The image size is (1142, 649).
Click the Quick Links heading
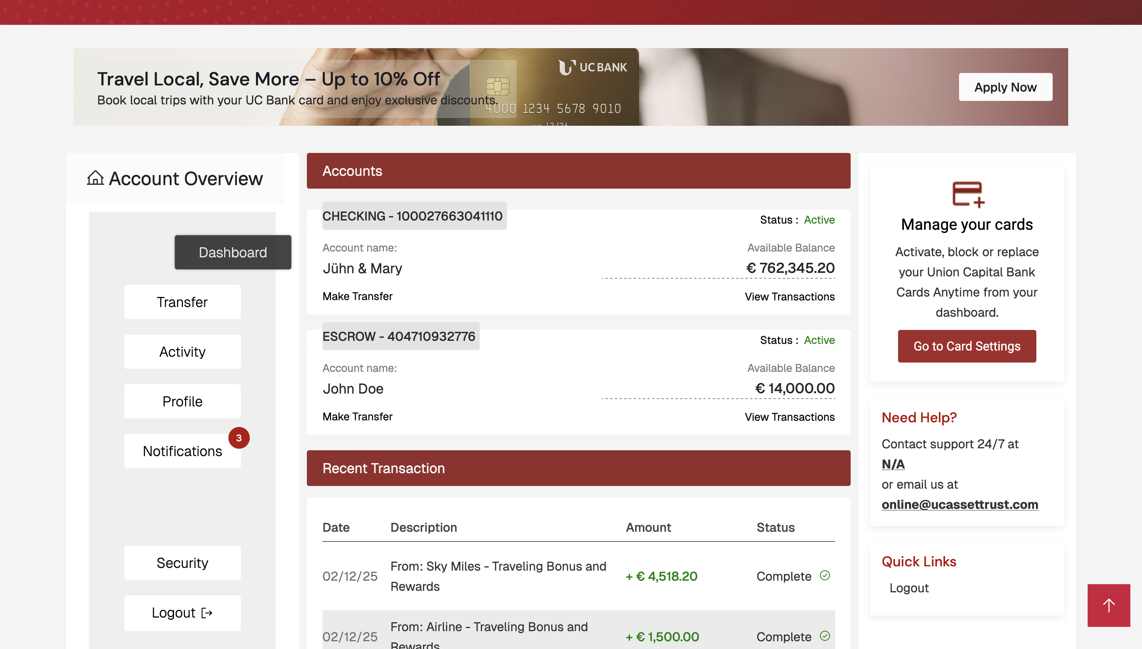[x=919, y=561]
